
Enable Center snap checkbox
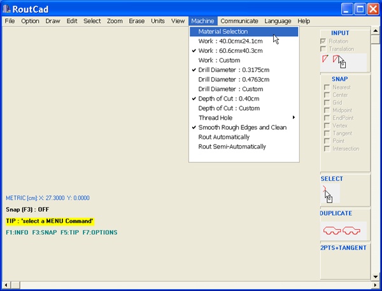tap(327, 95)
